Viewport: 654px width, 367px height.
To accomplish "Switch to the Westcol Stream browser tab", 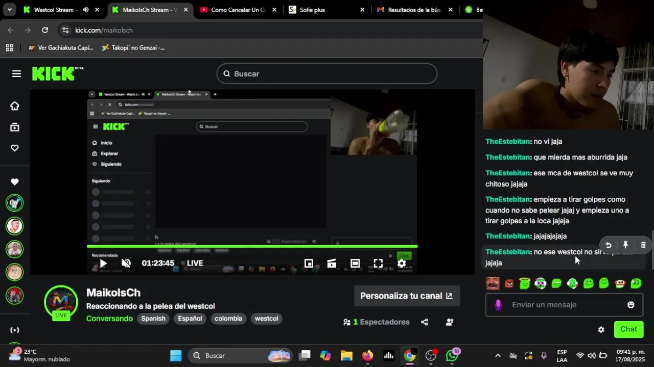I will (x=55, y=10).
